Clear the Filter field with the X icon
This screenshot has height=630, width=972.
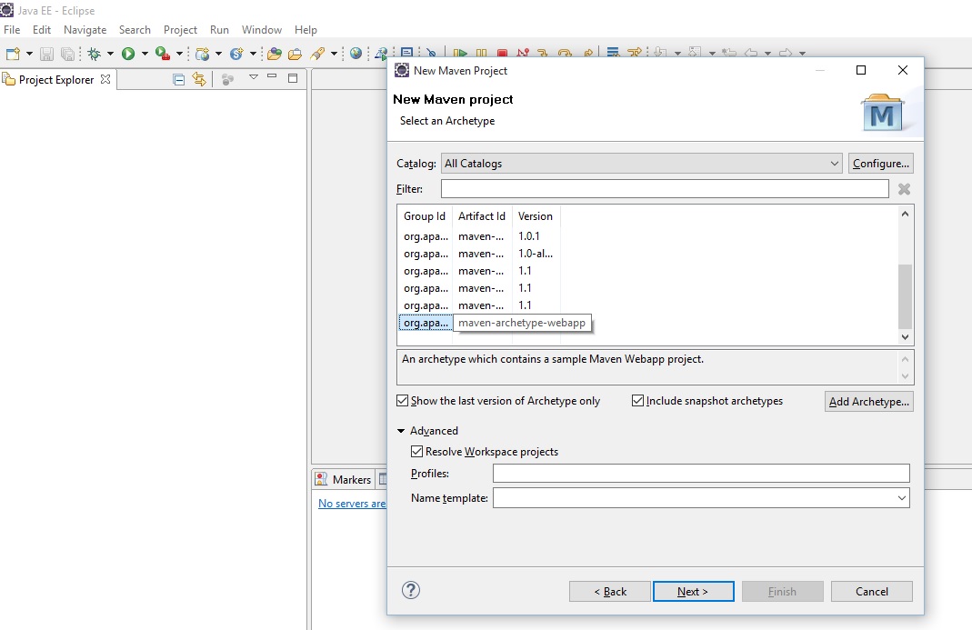pyautogui.click(x=905, y=189)
